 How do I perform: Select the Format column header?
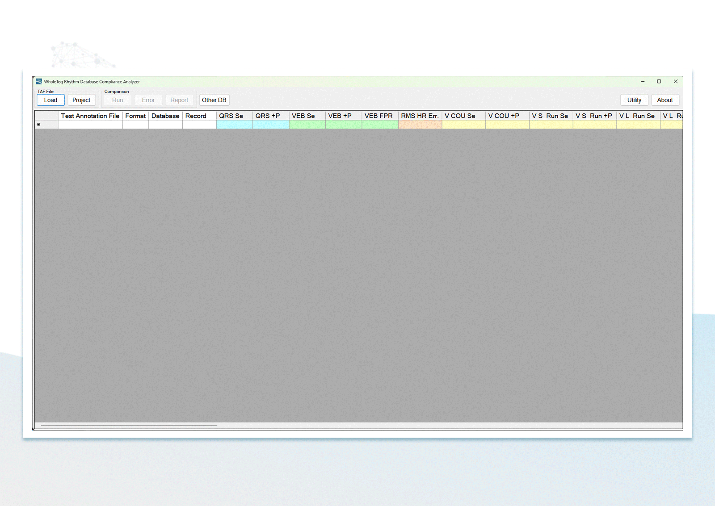pyautogui.click(x=135, y=116)
